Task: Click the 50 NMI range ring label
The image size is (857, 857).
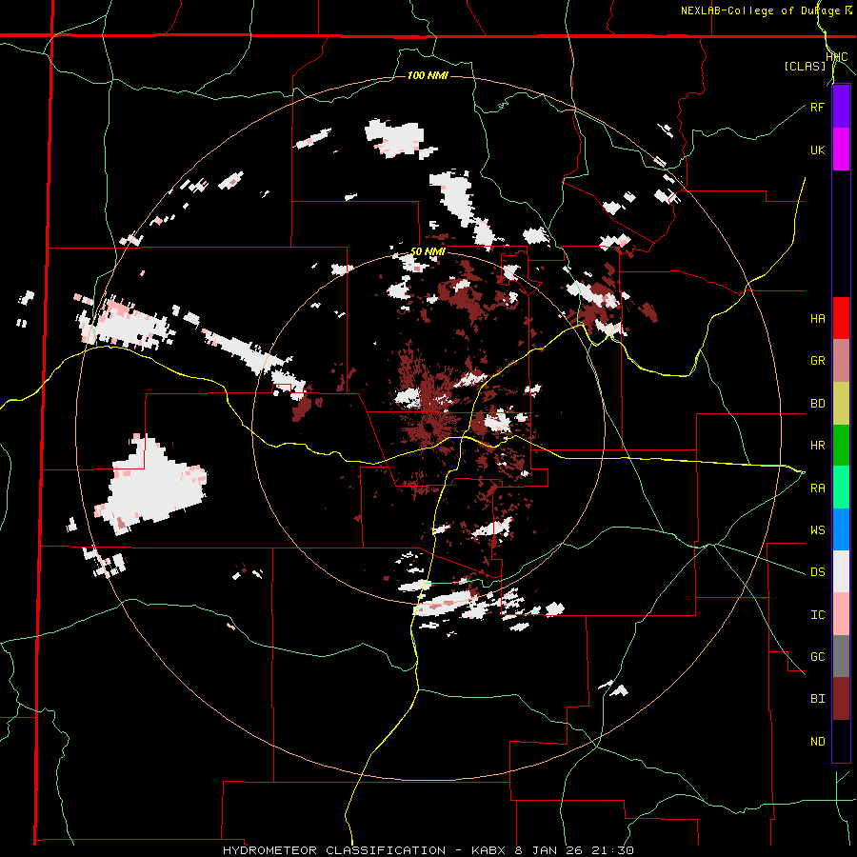Action: click(428, 251)
